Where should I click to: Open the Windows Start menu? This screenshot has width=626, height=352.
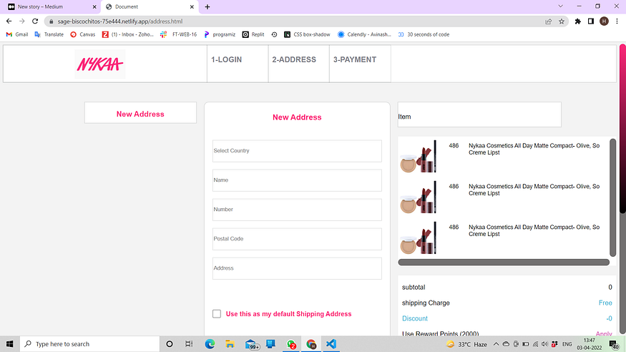[x=9, y=343]
